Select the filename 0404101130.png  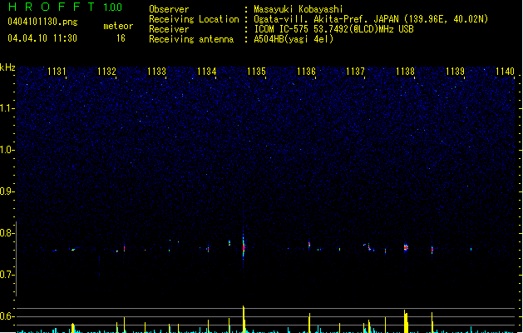point(42,22)
